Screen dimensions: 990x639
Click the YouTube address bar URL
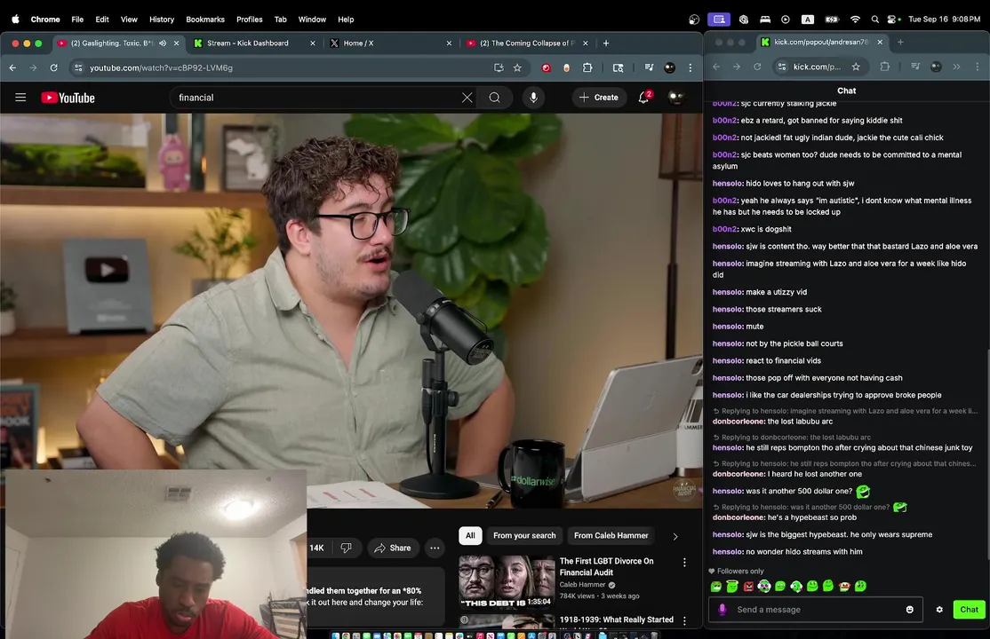coord(161,67)
